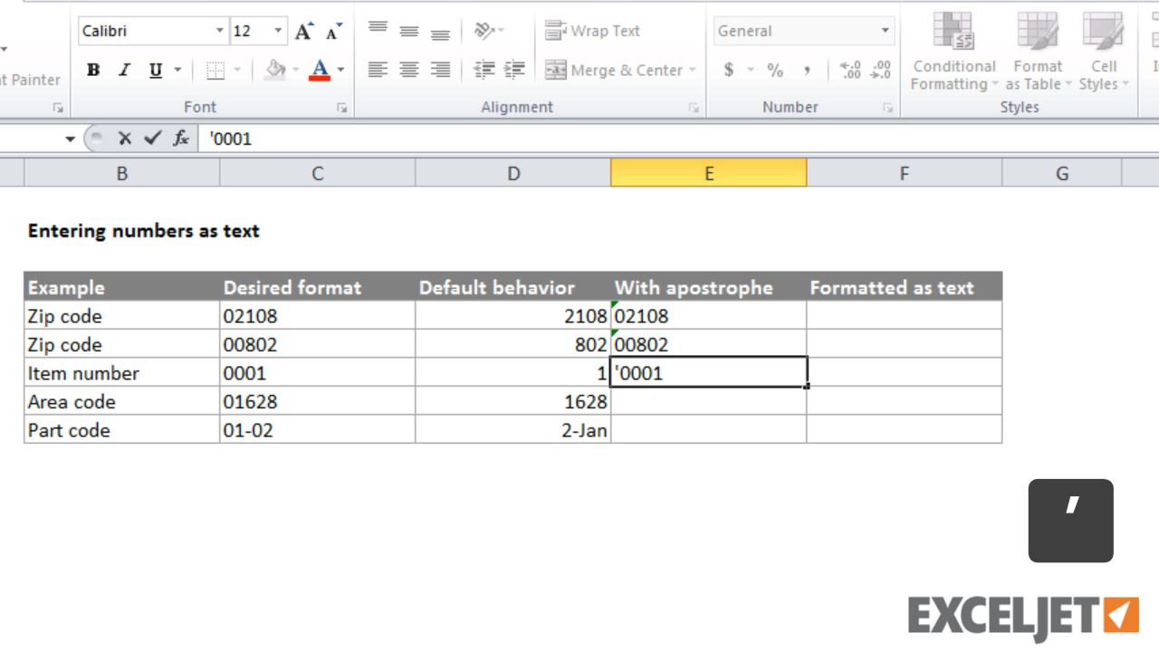Click 00802 in With apostrophe column

pos(709,344)
